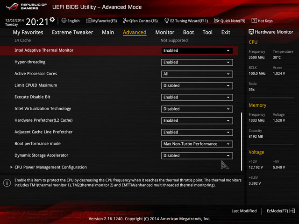Click the EzMode exit arrow icon
Viewport: 299px width, 224px height.
pos(292,211)
